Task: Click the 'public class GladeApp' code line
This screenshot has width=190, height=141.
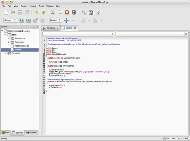Action: pyautogui.click(x=56, y=54)
